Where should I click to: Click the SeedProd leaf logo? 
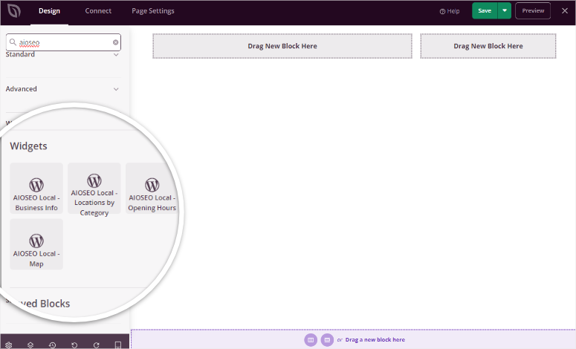click(14, 10)
